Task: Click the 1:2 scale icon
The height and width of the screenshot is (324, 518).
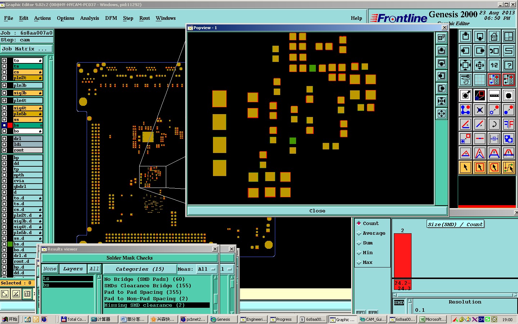Action: coord(494,65)
